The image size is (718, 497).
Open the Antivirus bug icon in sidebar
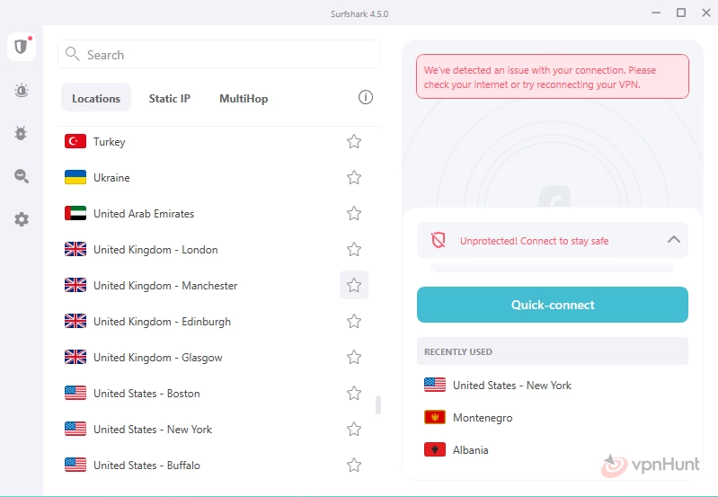point(21,133)
